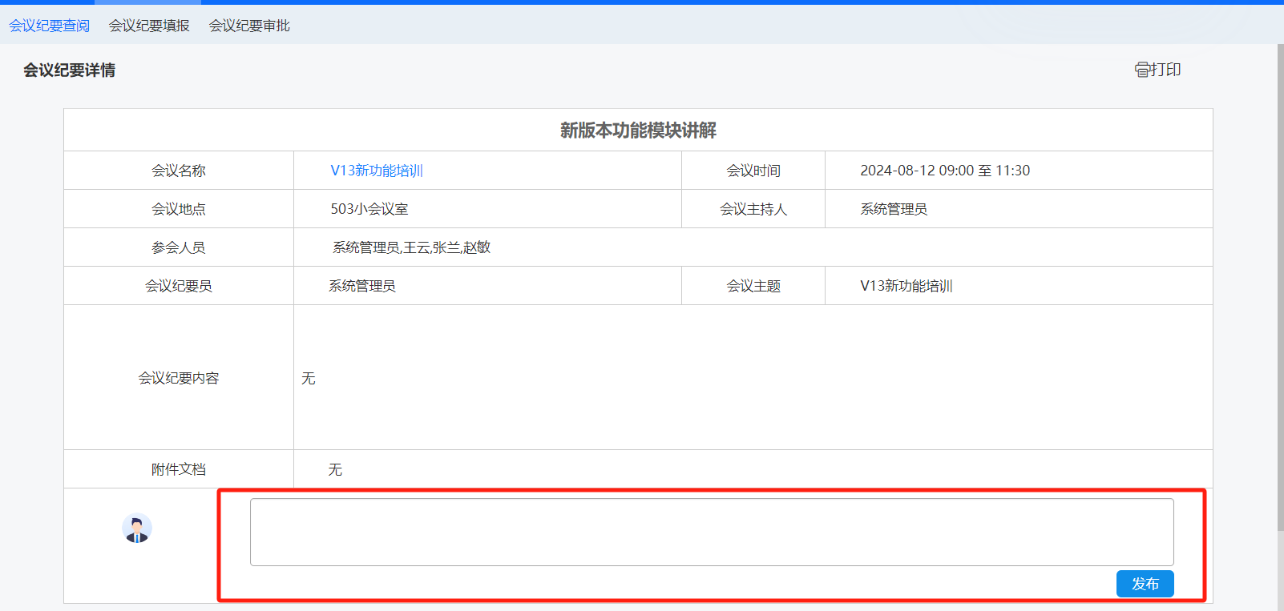1284x611 pixels.
Task: Click the 会议主题 value V13新功能培训
Action: pos(906,286)
